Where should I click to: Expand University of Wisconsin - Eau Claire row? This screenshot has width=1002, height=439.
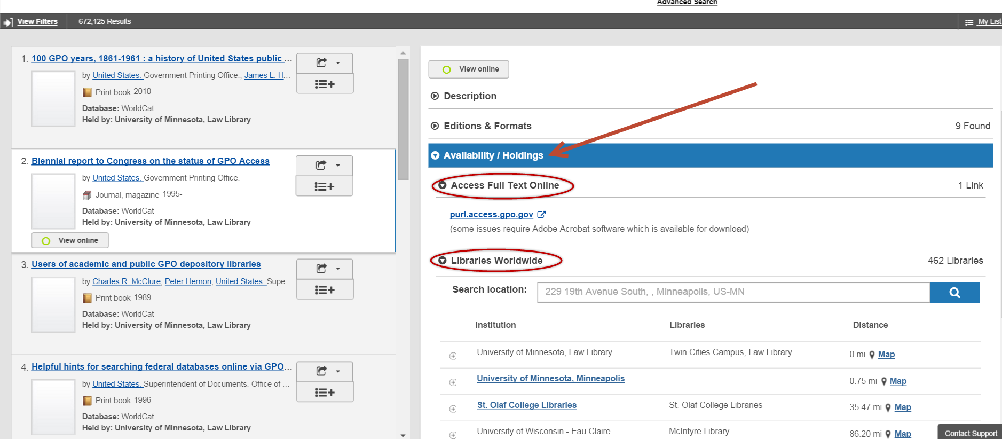(x=453, y=435)
